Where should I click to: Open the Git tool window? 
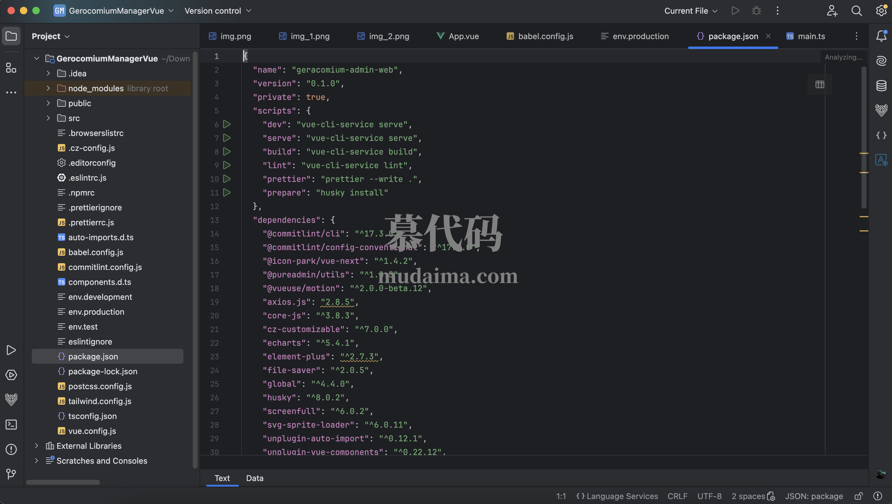pyautogui.click(x=11, y=474)
